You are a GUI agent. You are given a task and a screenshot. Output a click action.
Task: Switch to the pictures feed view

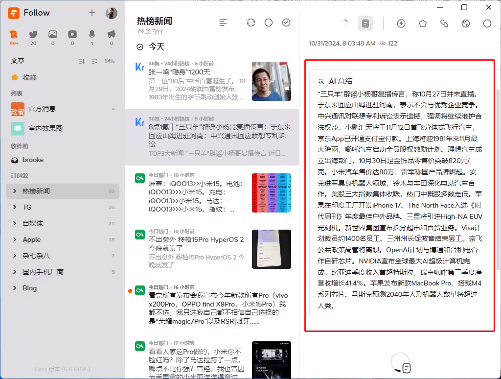(x=53, y=34)
